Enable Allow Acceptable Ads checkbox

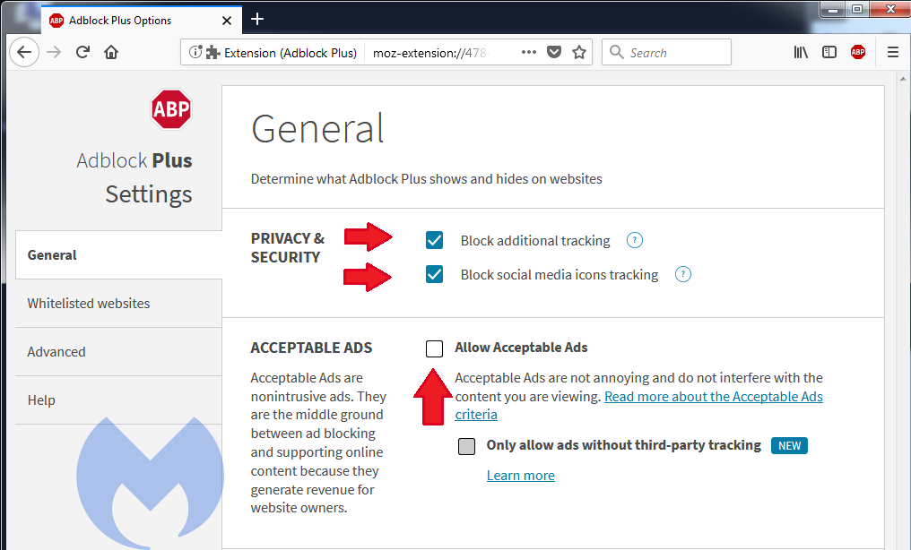point(435,348)
